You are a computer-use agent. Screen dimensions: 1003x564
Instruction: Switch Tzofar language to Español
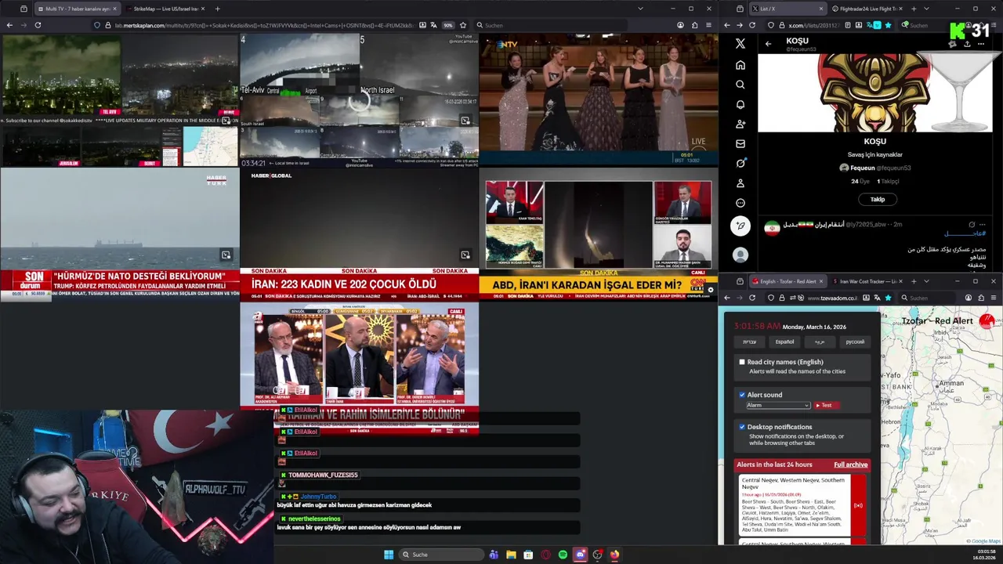784,342
